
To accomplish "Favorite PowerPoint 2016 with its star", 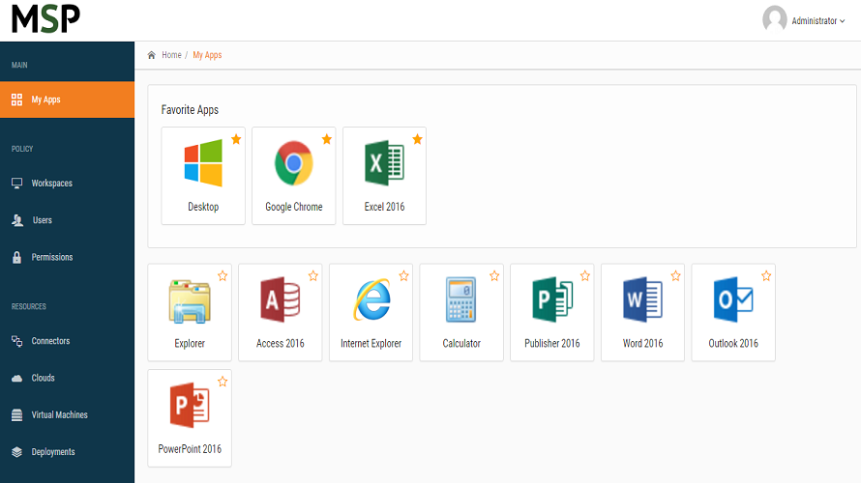I will tap(223, 382).
